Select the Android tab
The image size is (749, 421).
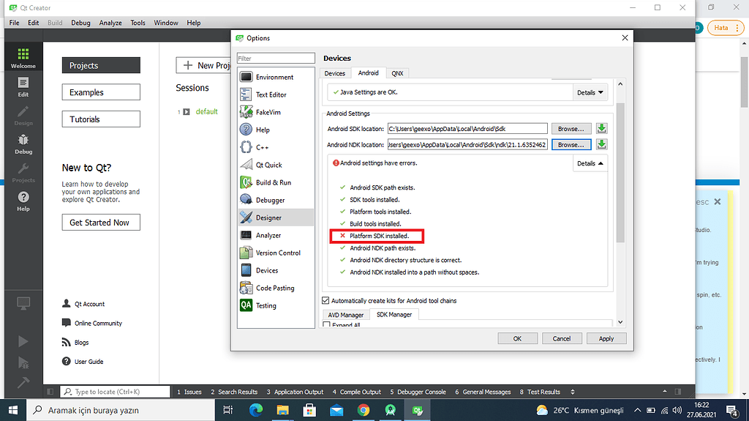tap(369, 72)
